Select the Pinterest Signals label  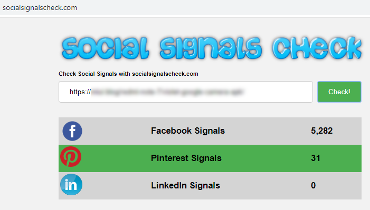pos(186,158)
